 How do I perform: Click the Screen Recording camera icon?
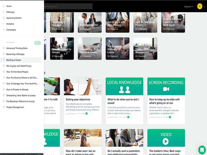[x=166, y=89]
